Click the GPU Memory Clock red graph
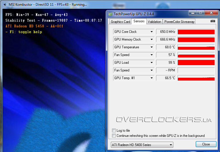220x152 pixels. (196, 39)
